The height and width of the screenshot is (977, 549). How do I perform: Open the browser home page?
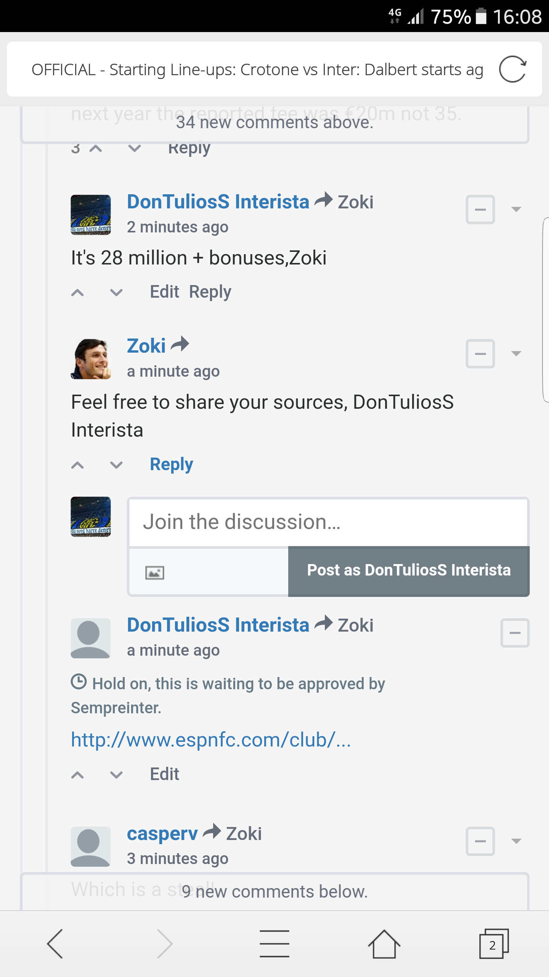click(384, 943)
